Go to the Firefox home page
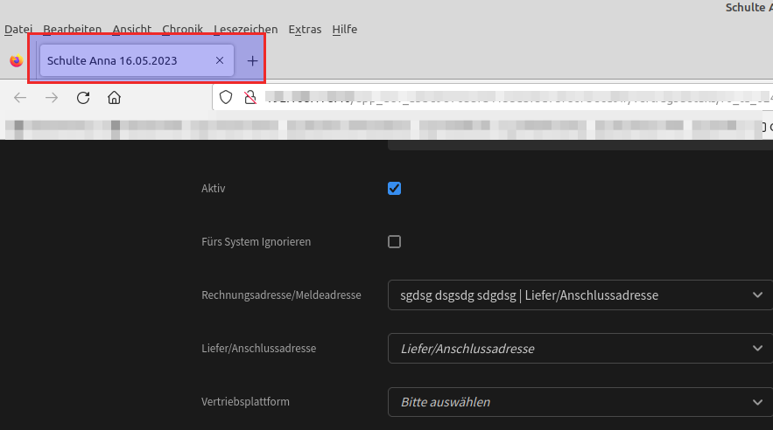 point(114,98)
